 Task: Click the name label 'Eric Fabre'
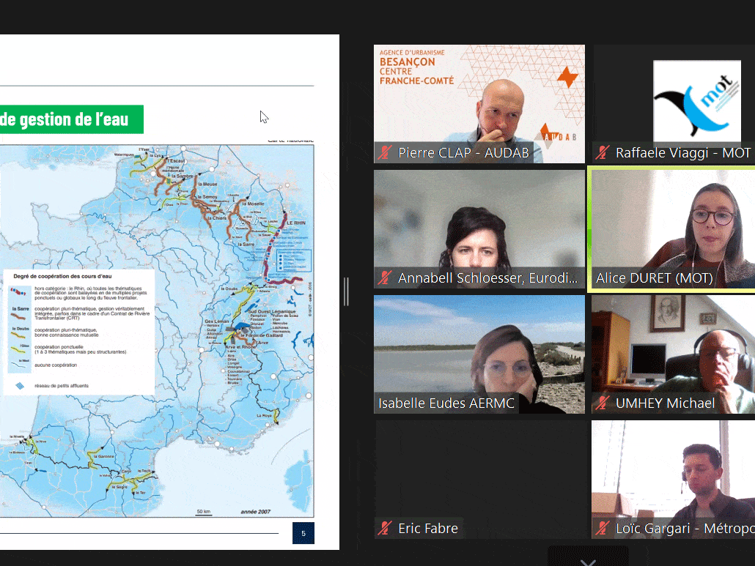coord(428,528)
